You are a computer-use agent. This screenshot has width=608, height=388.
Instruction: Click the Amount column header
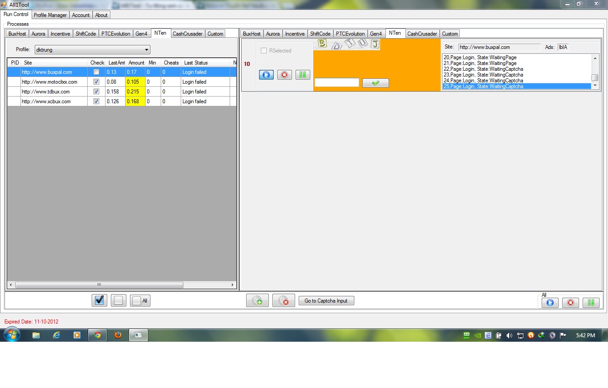[136, 63]
